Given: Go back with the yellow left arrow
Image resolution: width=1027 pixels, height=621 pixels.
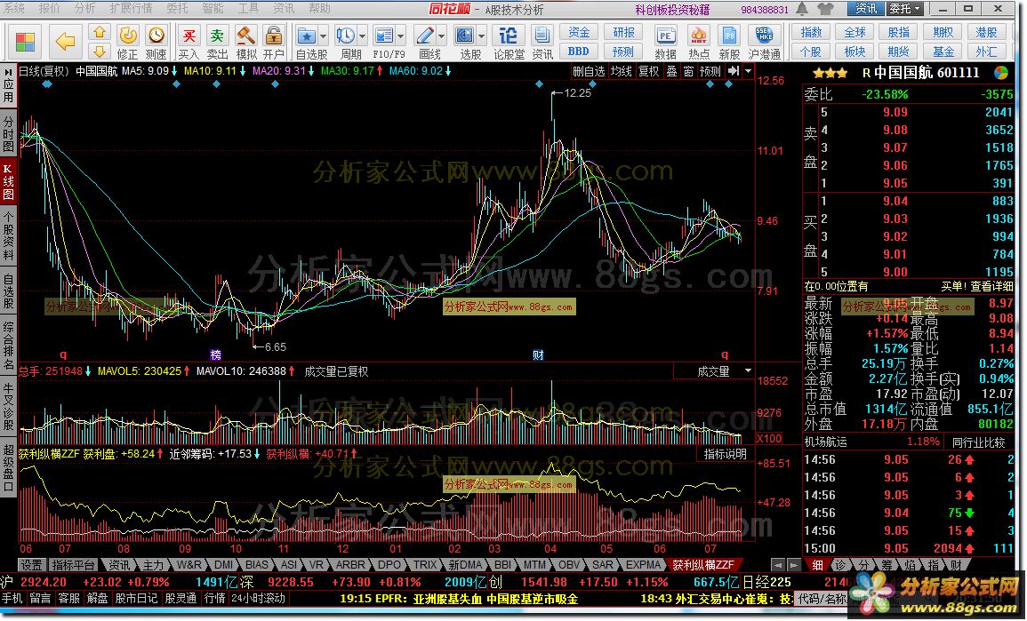Looking at the screenshot, I should 65,42.
